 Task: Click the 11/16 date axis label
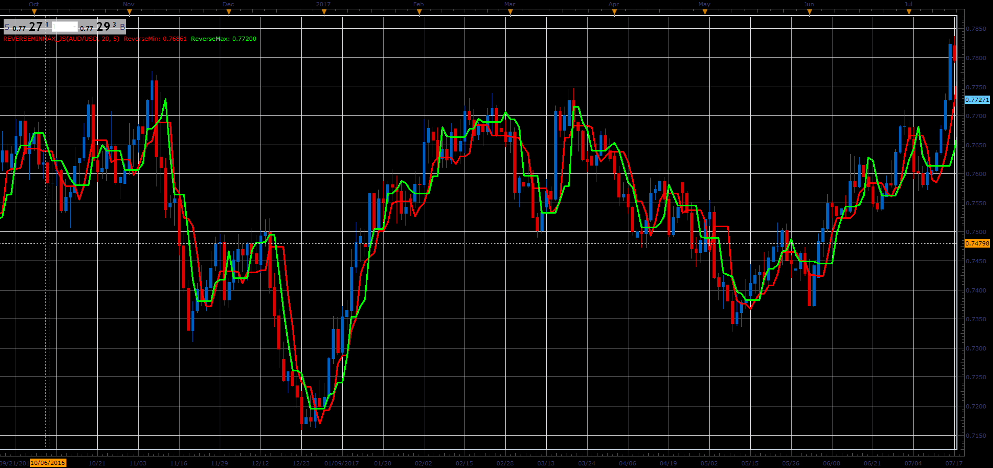(x=178, y=463)
